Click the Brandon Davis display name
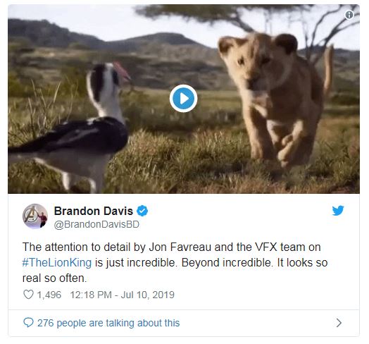The image size is (369, 344). click(94, 211)
